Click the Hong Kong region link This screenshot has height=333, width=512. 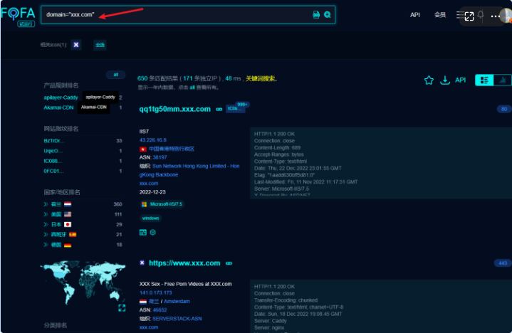point(172,149)
